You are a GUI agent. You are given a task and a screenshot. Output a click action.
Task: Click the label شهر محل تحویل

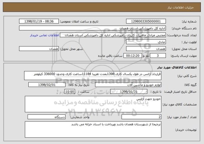coord(72,49)
